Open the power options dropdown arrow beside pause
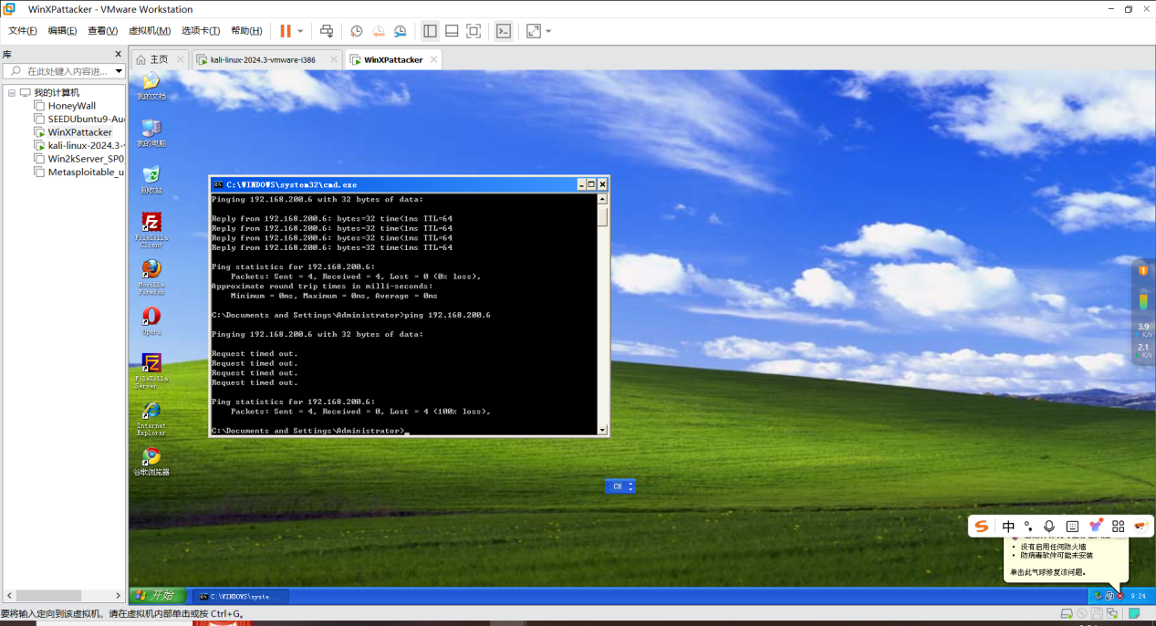 tap(300, 31)
